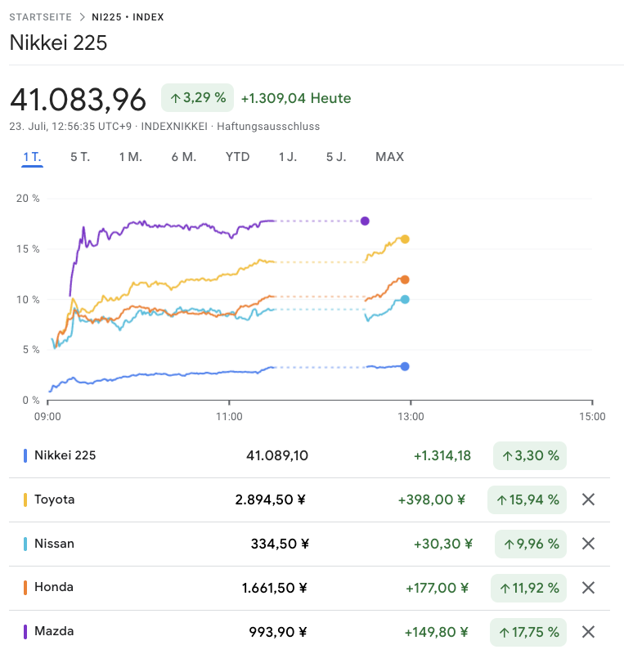Click the yellow Toyota chart endpoint dot
Screen dimensions: 624x654
tap(405, 240)
